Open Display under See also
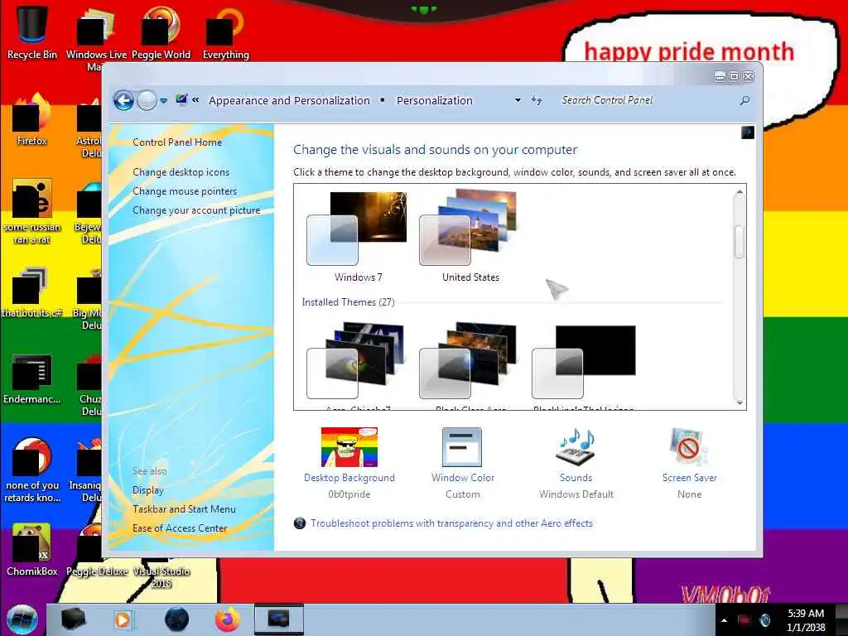848x636 pixels. click(x=148, y=490)
